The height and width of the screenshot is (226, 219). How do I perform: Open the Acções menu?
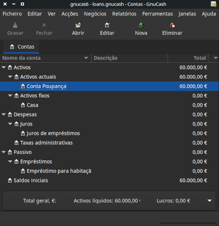(x=70, y=14)
